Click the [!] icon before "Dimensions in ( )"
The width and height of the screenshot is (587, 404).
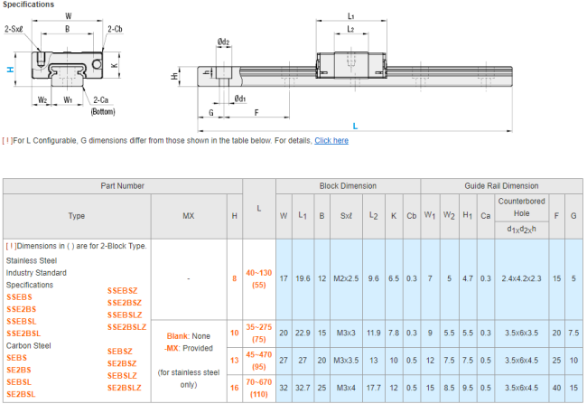point(12,245)
